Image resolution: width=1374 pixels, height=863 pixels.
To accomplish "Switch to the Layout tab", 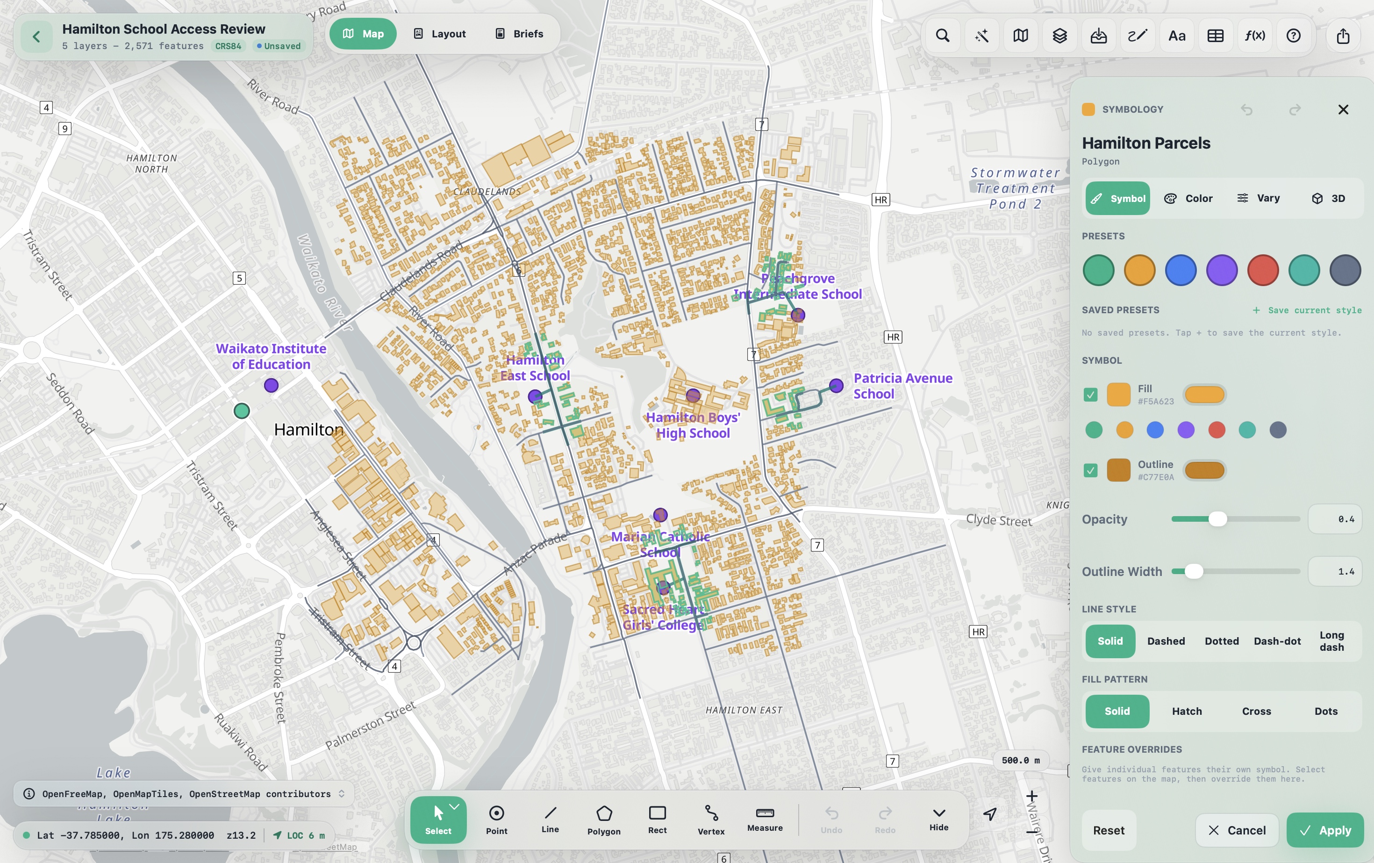I will (439, 34).
